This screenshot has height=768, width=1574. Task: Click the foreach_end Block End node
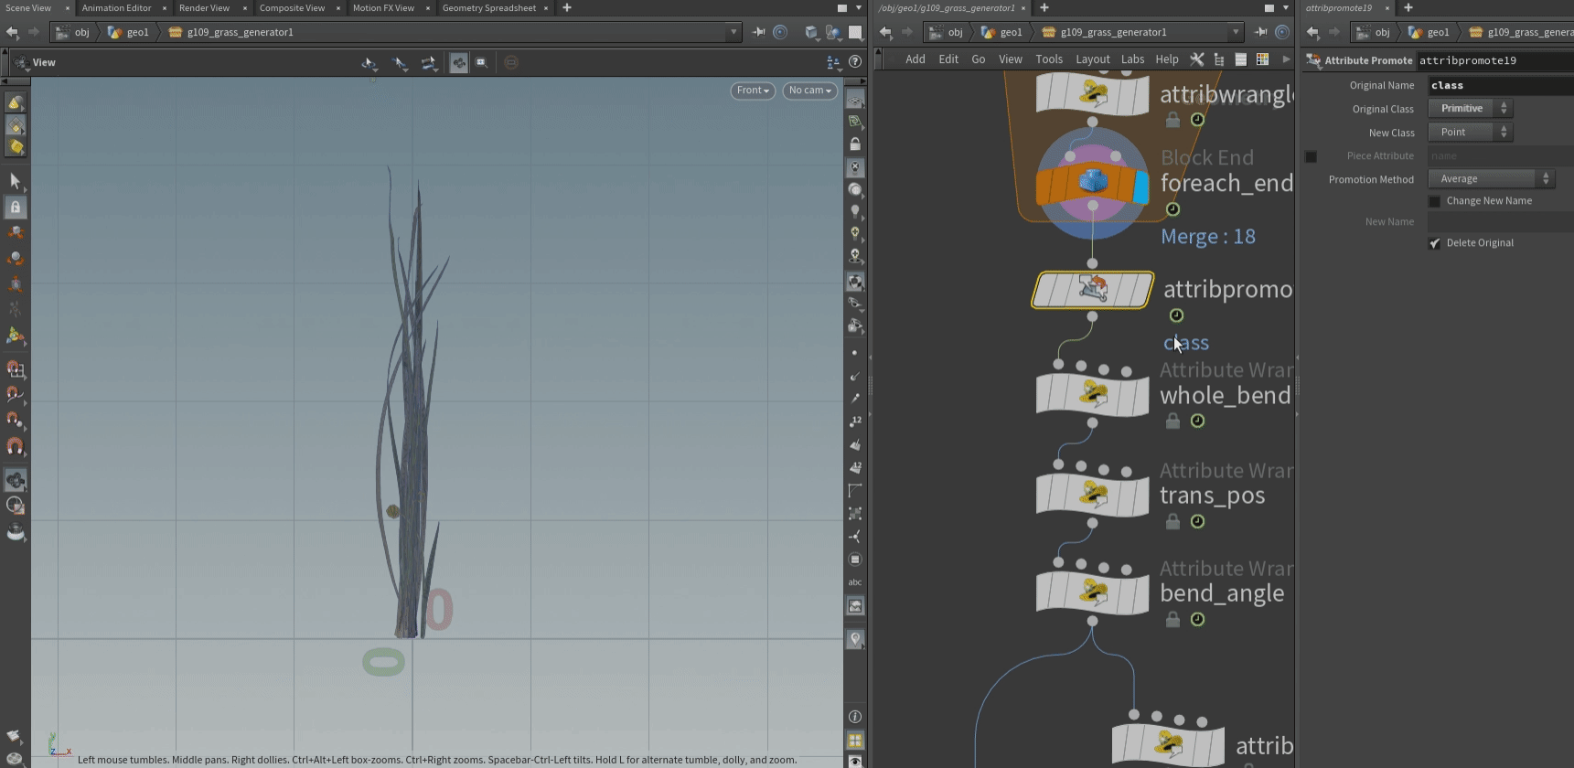click(1092, 183)
